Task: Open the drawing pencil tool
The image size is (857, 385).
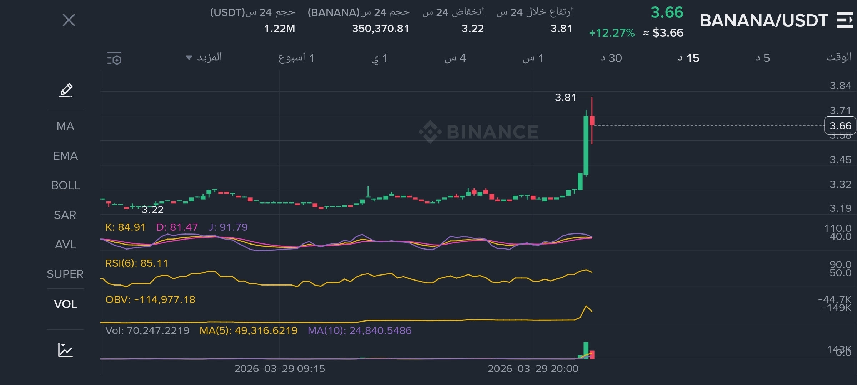Action: click(x=66, y=91)
